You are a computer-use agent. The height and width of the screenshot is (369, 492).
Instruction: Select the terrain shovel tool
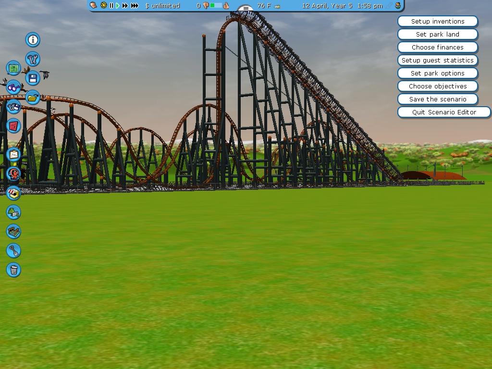tap(13, 250)
